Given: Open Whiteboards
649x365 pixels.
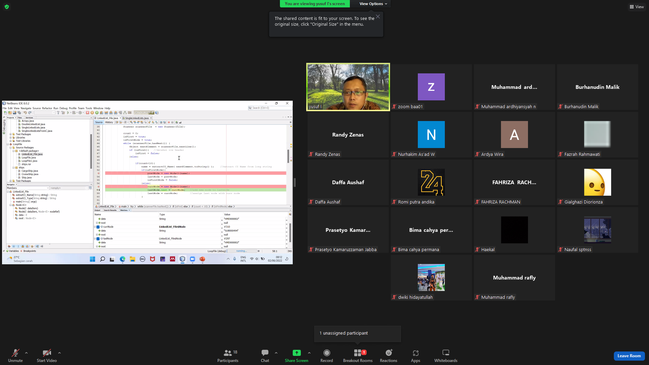Looking at the screenshot, I should (446, 356).
